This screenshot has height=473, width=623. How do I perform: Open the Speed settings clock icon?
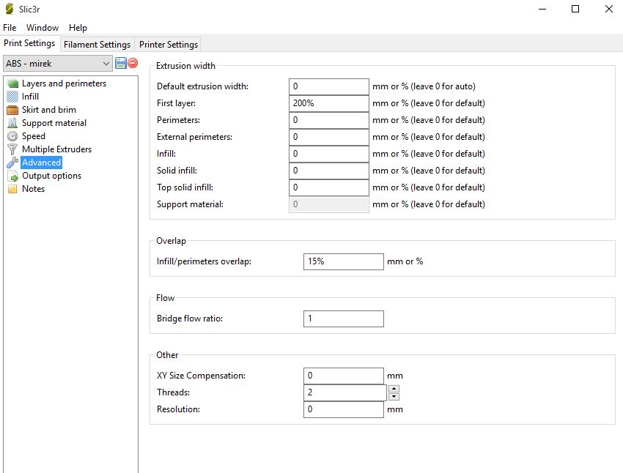pyautogui.click(x=12, y=136)
